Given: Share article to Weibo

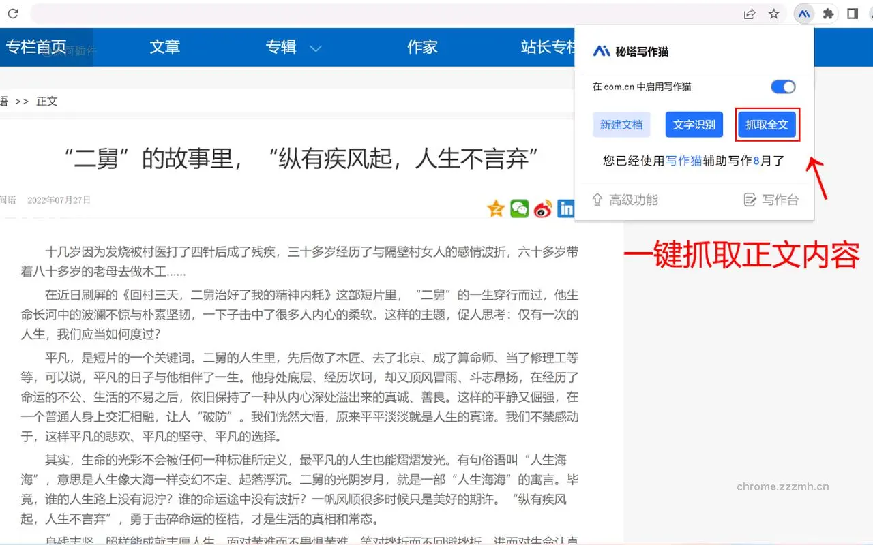Looking at the screenshot, I should (543, 208).
